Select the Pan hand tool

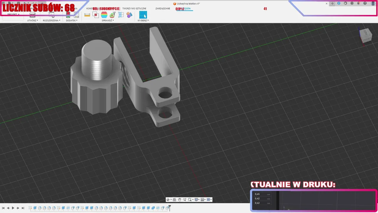point(180,200)
